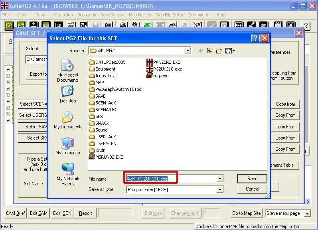Select the SCEN_AdK folder
The height and width of the screenshot is (230, 318).
click(103, 103)
